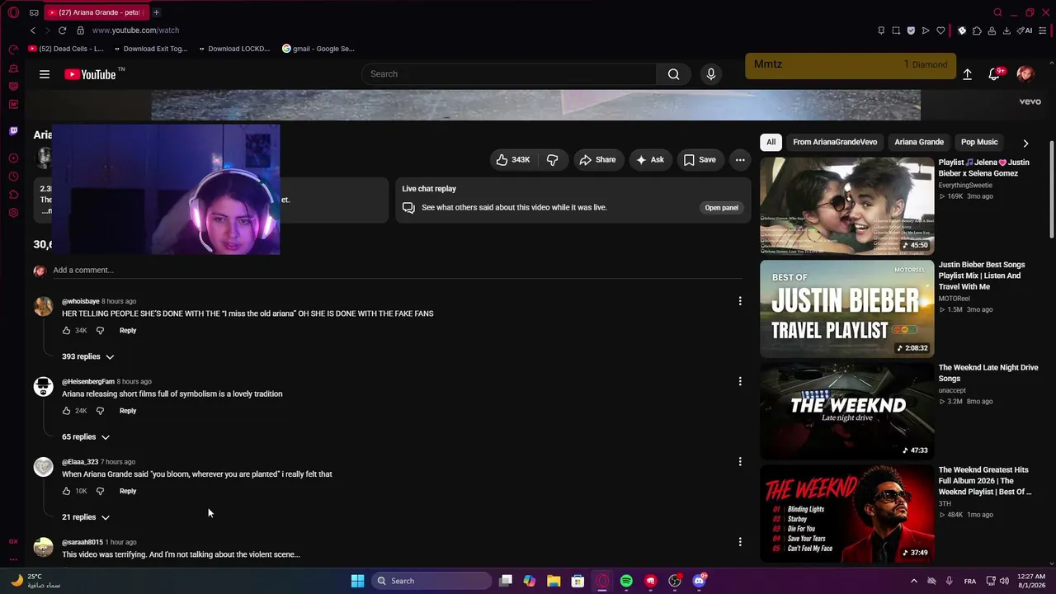Screen dimensions: 1056x594
Task: Open the YouTube account avatar menu
Action: click(x=1025, y=74)
